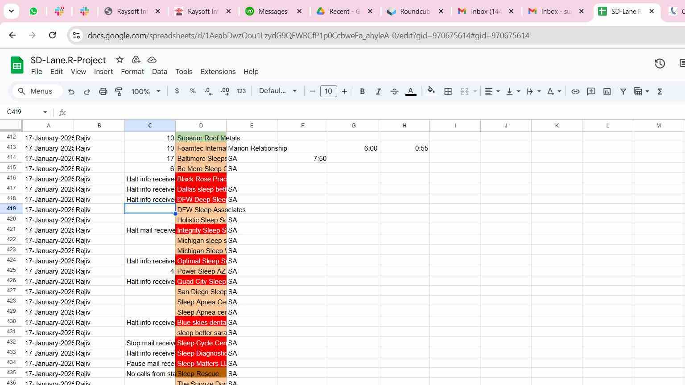The width and height of the screenshot is (685, 385).
Task: Open text rotation dropdown
Action: click(x=554, y=91)
